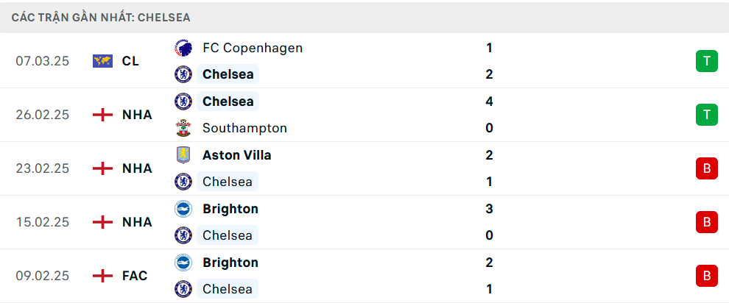Select the red B badge for Aston Villa match
This screenshot has width=729, height=303.
pyautogui.click(x=706, y=168)
